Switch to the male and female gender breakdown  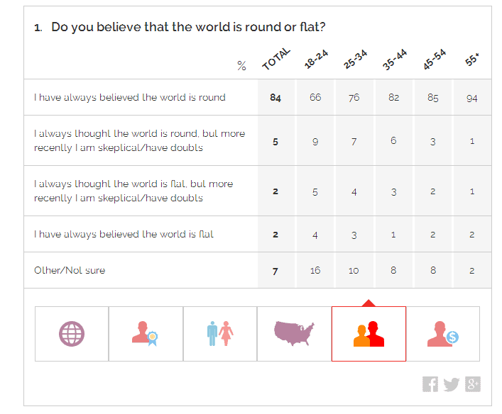point(220,334)
